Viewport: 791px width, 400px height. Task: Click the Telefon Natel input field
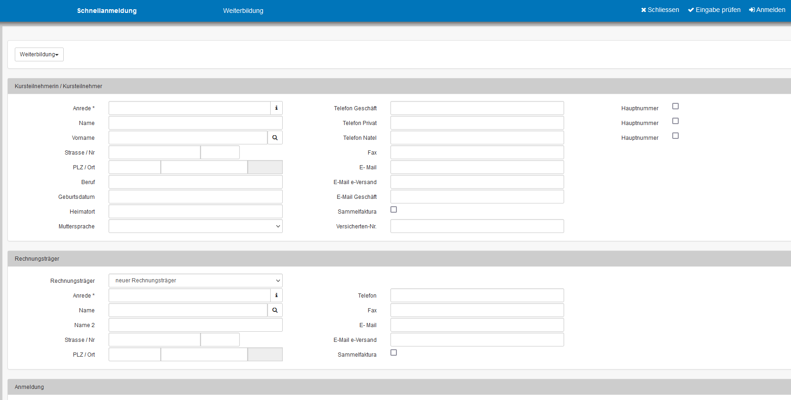(x=477, y=137)
